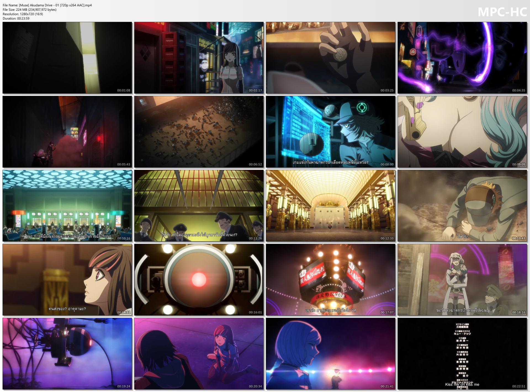Click the thumbnail timestamped 00:18:16
The height and width of the screenshot is (392, 530).
click(x=462, y=280)
